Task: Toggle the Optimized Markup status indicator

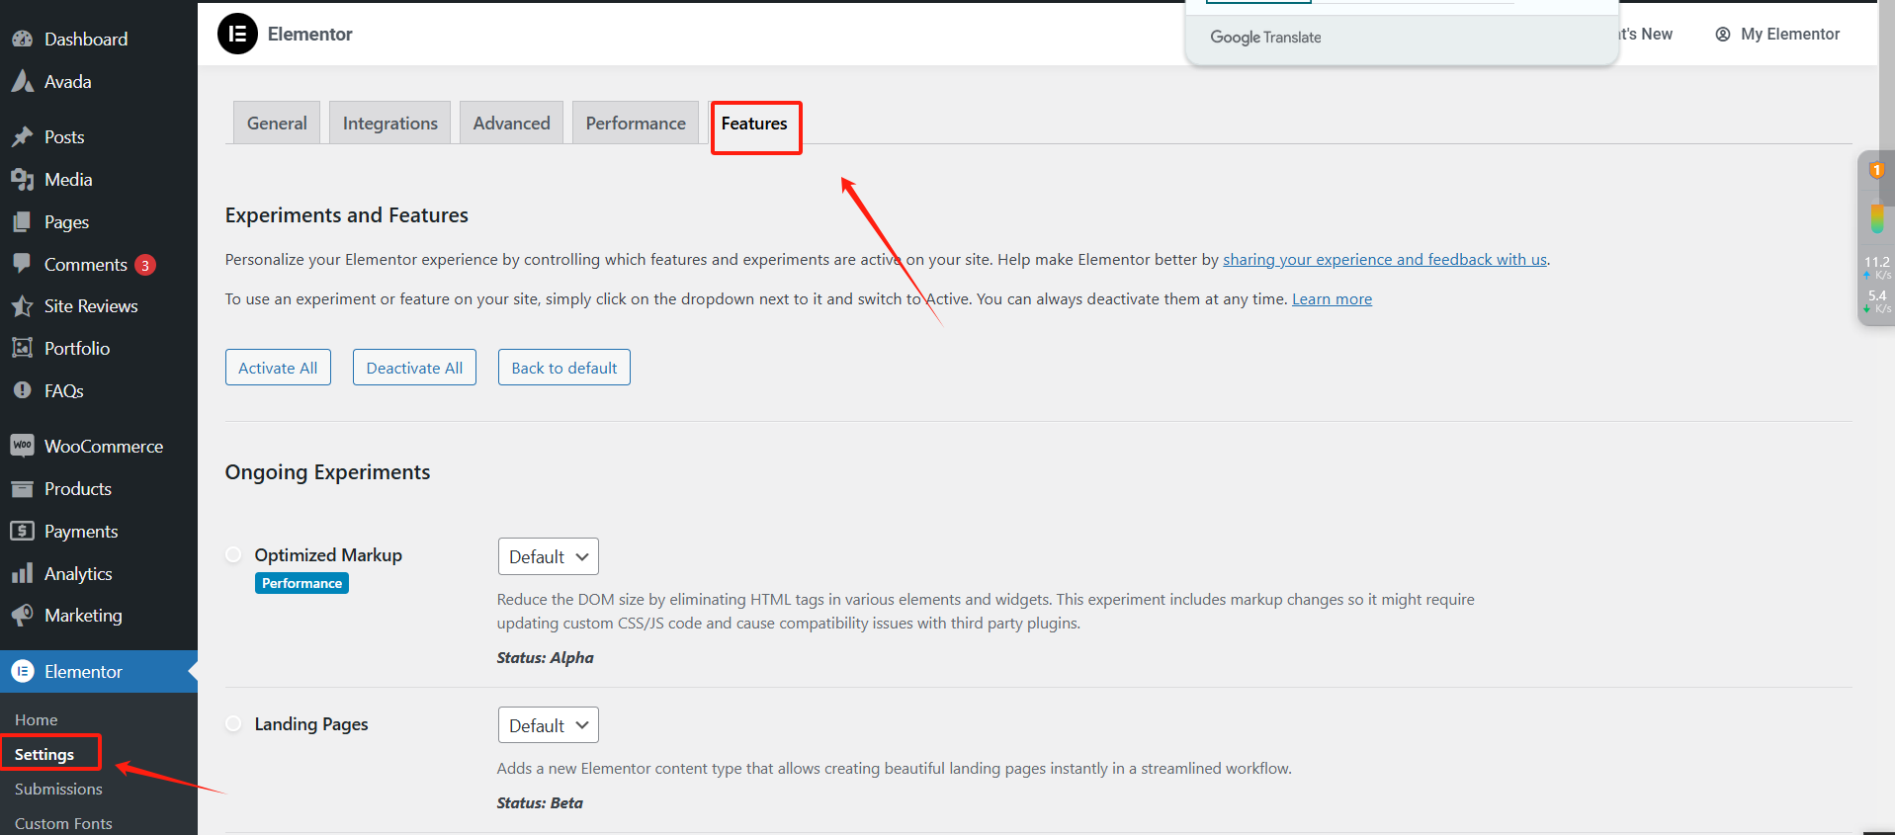Action: click(233, 555)
